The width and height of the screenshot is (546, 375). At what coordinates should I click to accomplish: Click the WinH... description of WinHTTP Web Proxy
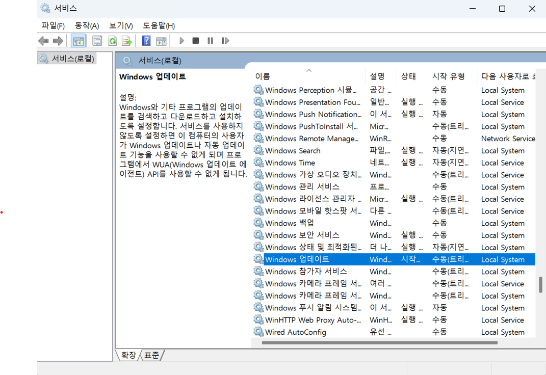[x=381, y=319]
